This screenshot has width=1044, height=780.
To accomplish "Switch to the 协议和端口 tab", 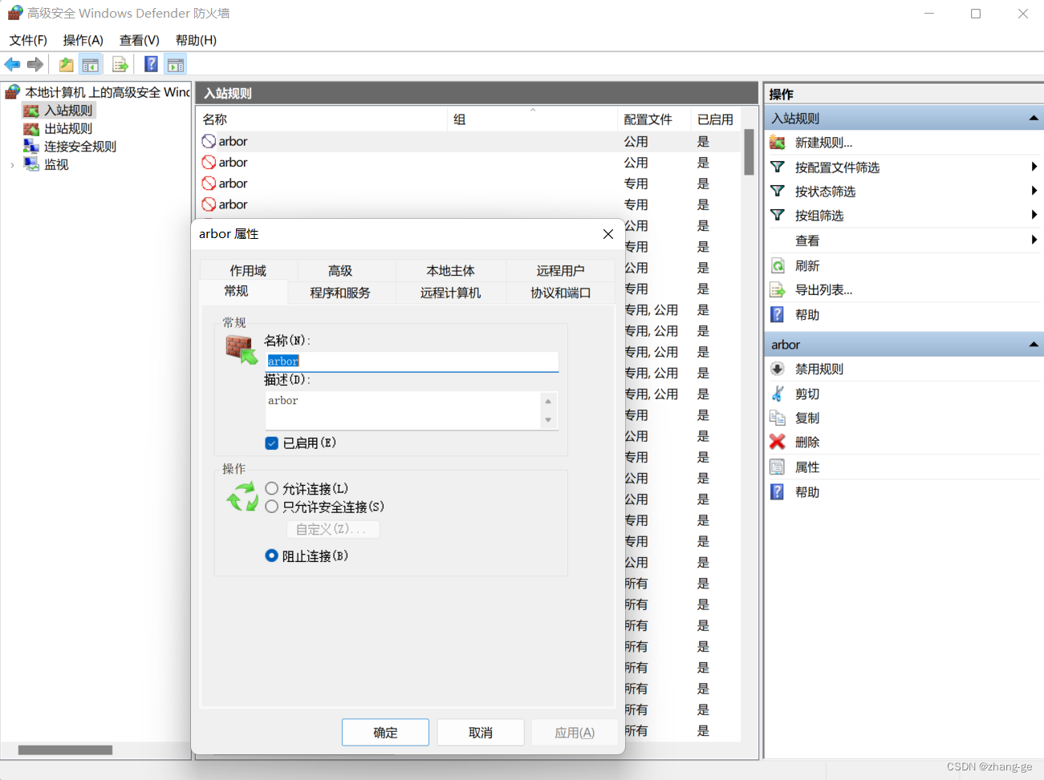I will pos(560,293).
